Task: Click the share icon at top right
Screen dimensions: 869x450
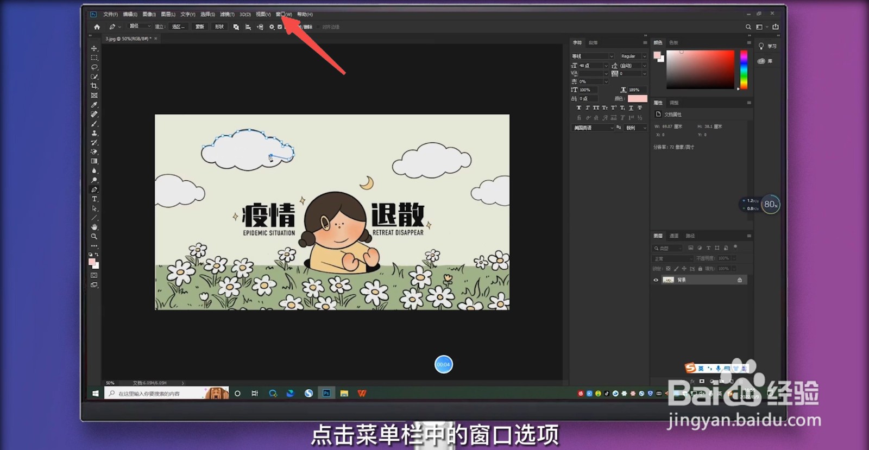Action: [776, 27]
